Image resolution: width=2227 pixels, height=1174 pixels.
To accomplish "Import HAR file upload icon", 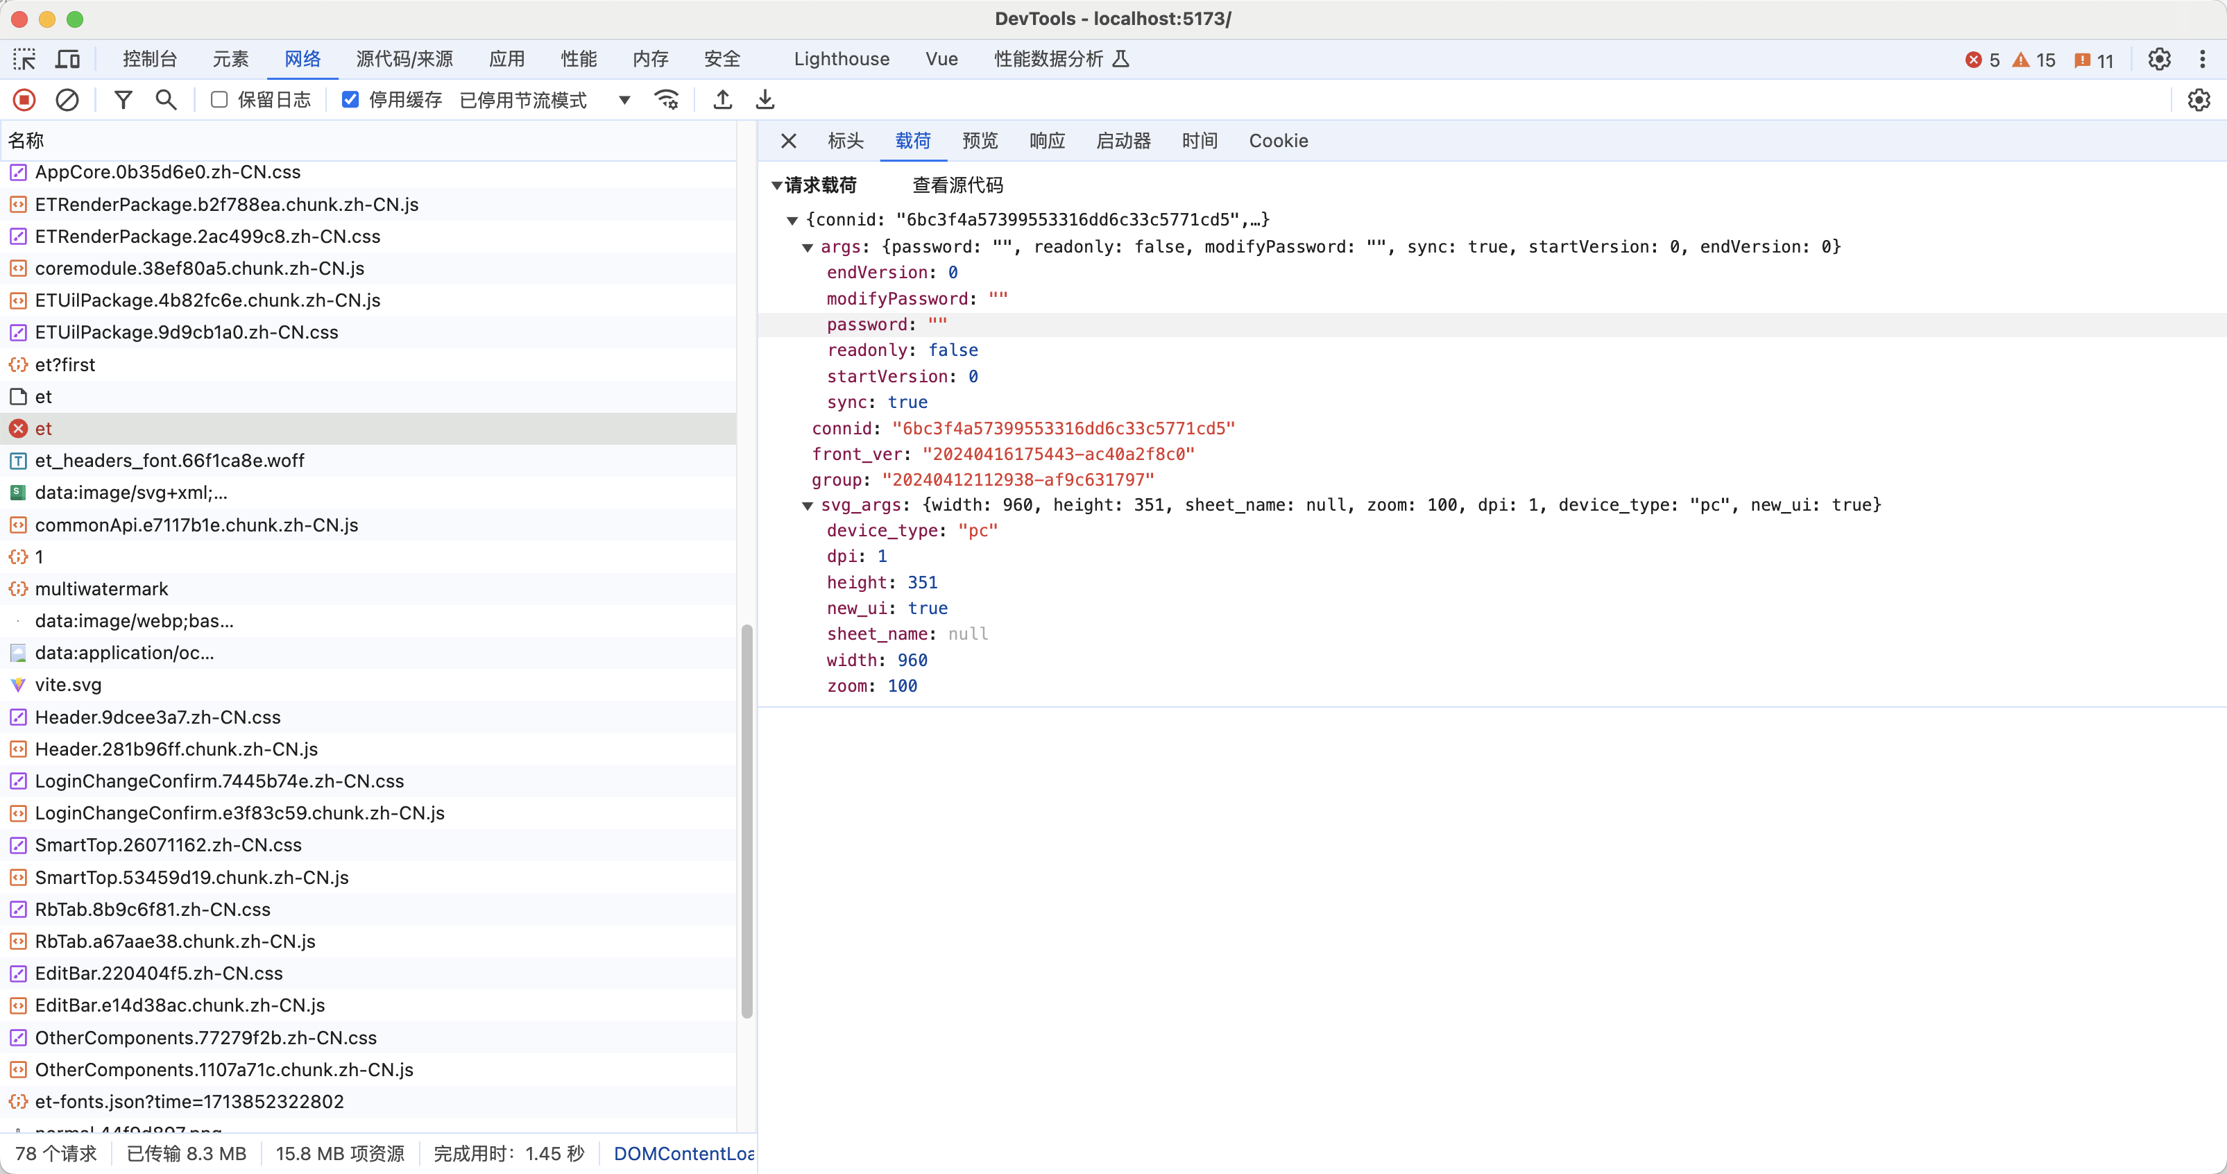I will click(723, 101).
